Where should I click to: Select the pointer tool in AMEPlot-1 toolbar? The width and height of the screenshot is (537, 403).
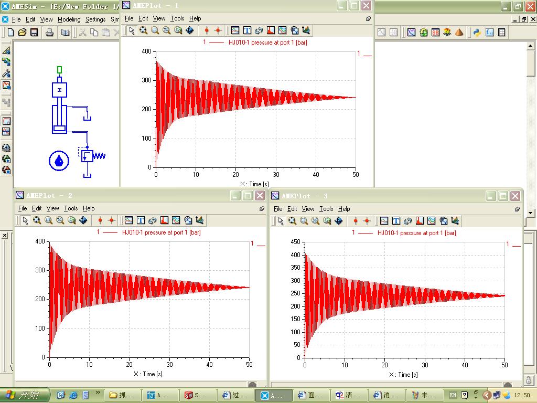coord(132,30)
